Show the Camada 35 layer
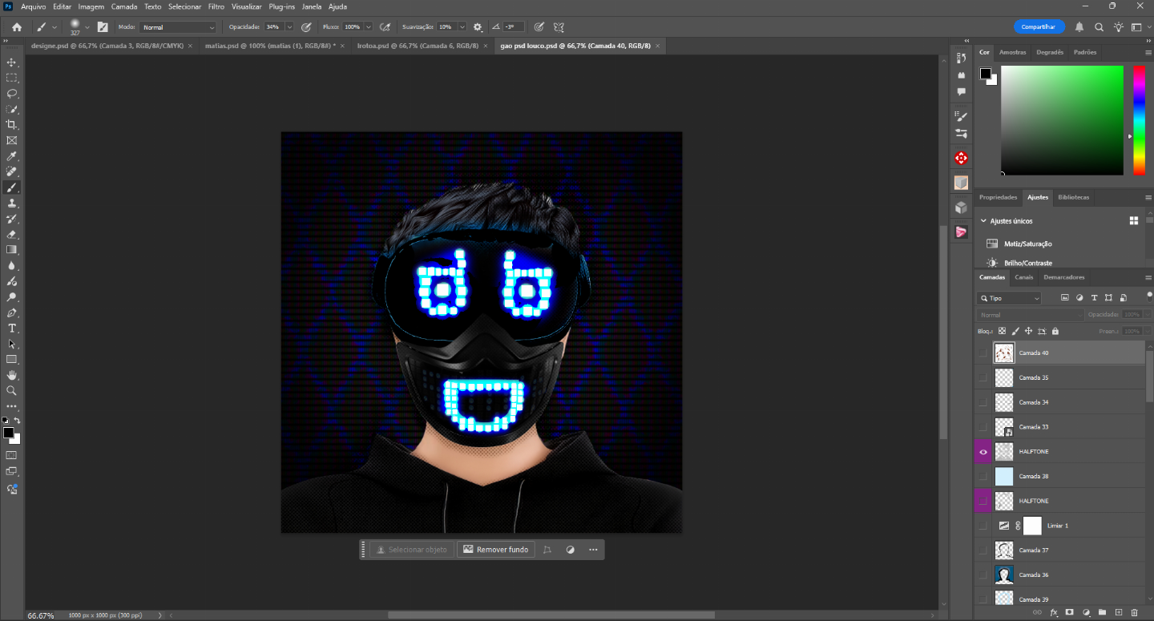Screen dimensions: 1154x621 983,377
